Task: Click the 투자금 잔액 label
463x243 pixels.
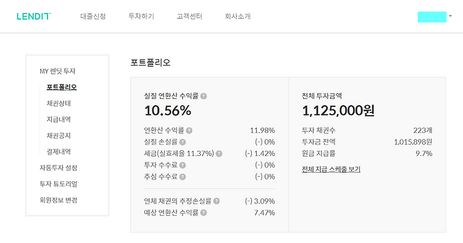Action: pos(319,142)
